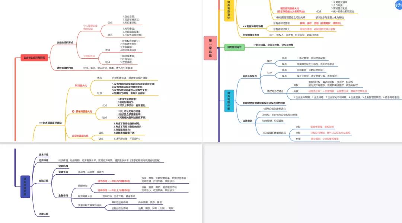This screenshot has width=402, height=223.
Task: Click the '个人独资企业 合伙企业' node
Action: [90, 28]
